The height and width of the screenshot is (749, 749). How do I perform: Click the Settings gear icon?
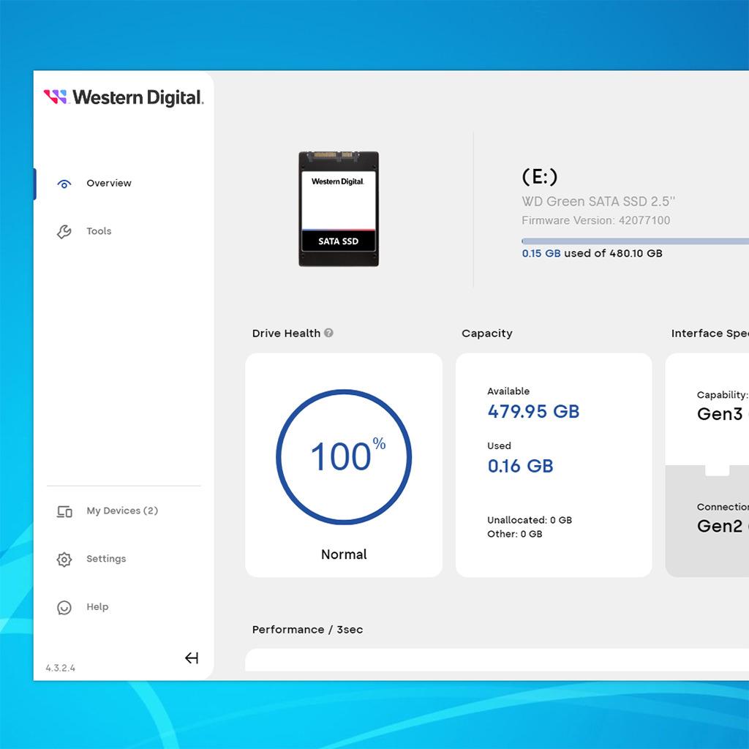pos(64,560)
